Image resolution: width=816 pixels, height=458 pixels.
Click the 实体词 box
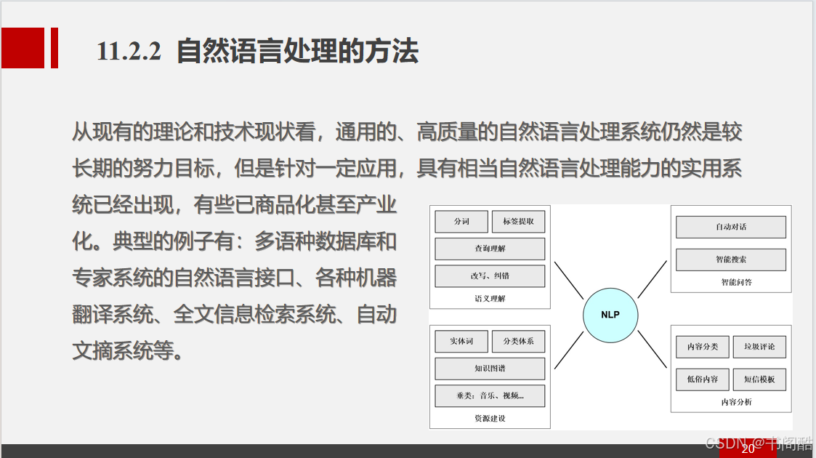(461, 341)
